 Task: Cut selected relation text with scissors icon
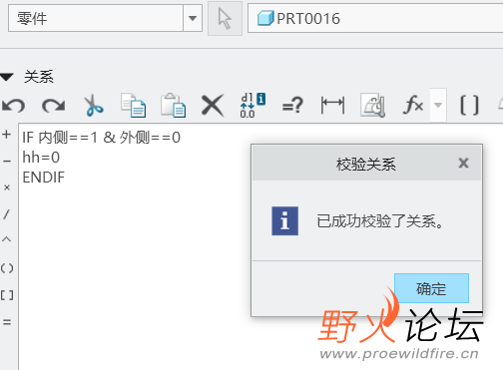coord(94,106)
